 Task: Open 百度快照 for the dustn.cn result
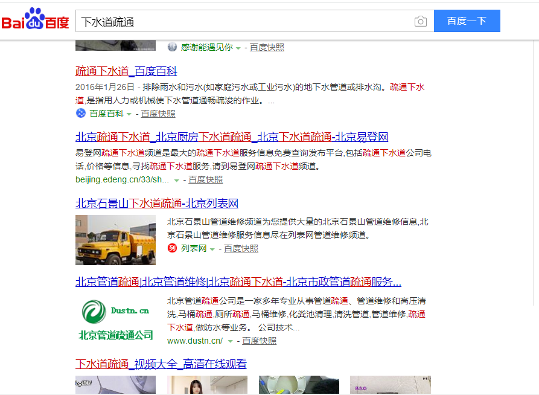(x=260, y=341)
